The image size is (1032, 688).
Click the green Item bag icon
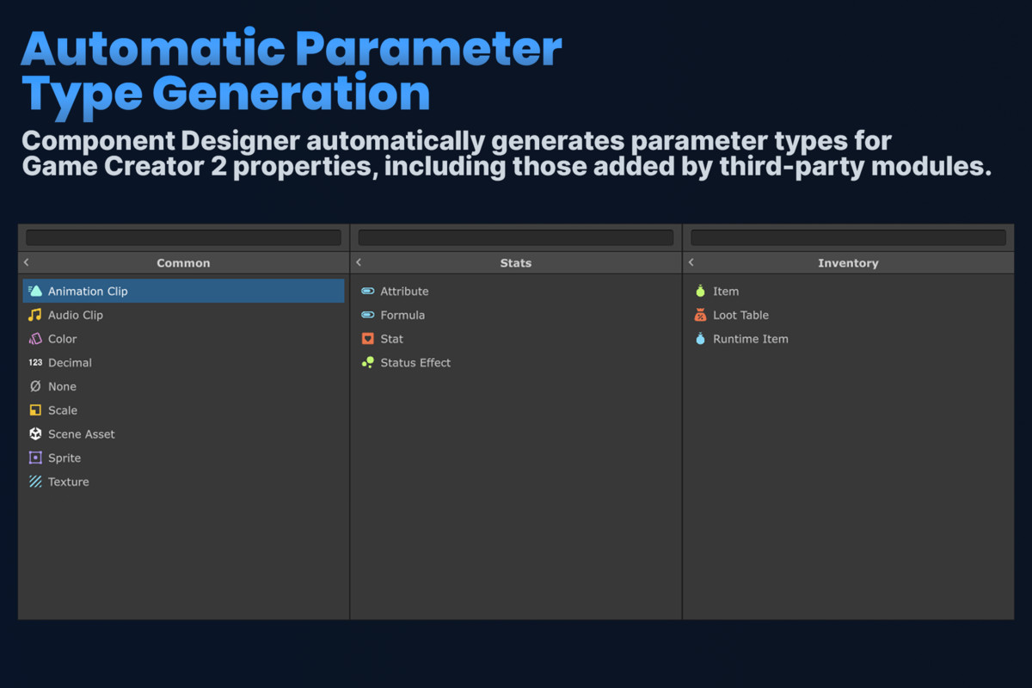coord(700,291)
